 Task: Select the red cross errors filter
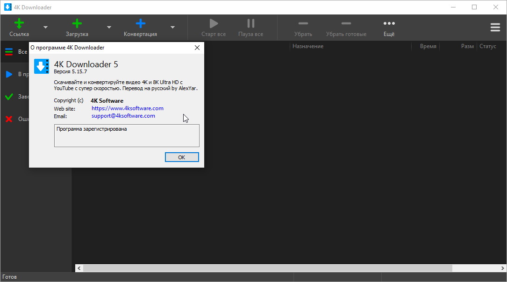pyautogui.click(x=9, y=119)
